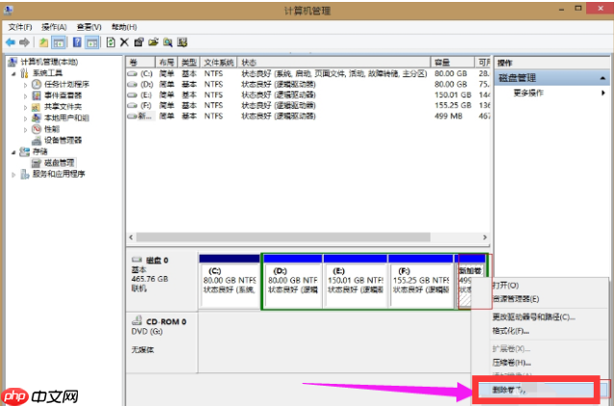This screenshot has height=406, width=615.
Task: Click the Back arrow in toolbar
Action: coord(11,42)
